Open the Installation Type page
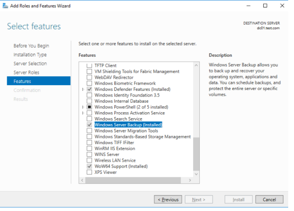This screenshot has height=211, width=294. coord(30,55)
